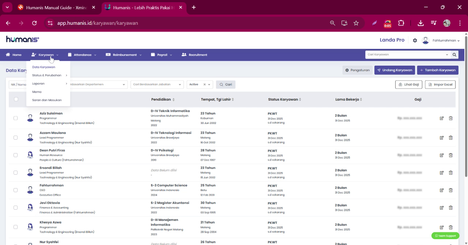Select Data Karyawan menu entry

[44, 67]
